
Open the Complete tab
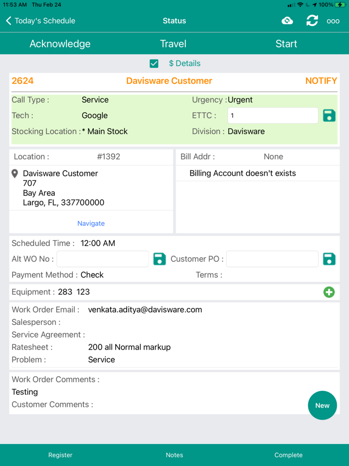pyautogui.click(x=288, y=455)
